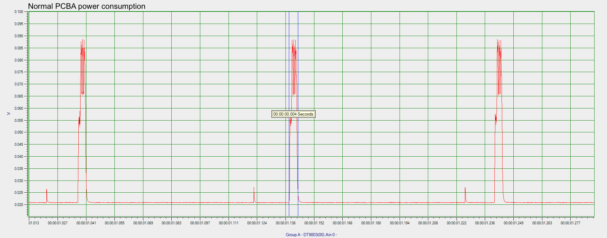Click the 00:00:01.124 time axis label
This screenshot has width=607, height=238.
[x=257, y=223]
